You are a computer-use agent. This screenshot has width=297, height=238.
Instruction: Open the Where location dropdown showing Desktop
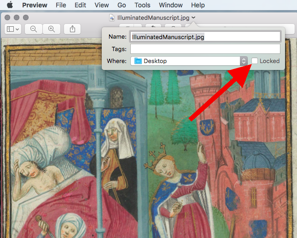tap(189, 61)
